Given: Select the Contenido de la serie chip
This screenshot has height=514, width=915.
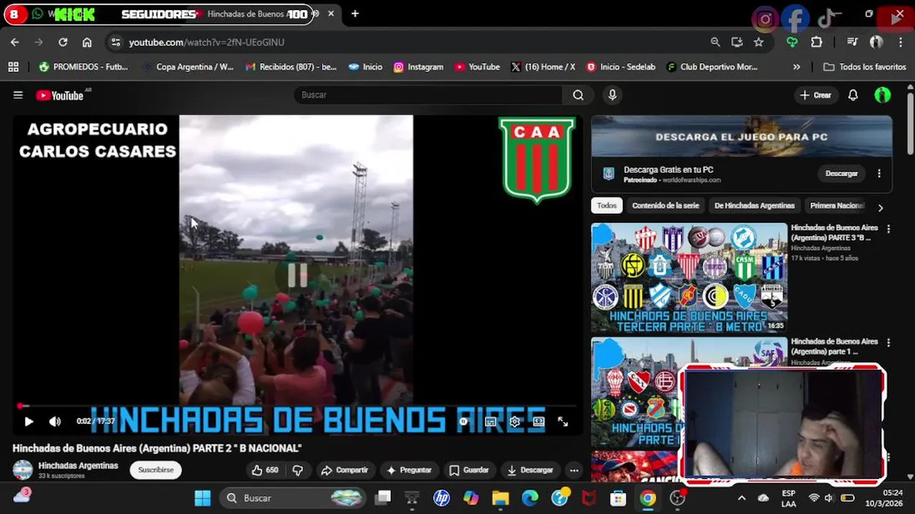Looking at the screenshot, I should tap(666, 206).
